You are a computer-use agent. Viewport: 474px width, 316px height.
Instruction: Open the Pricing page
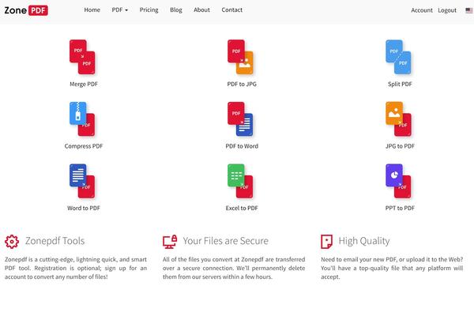pyautogui.click(x=149, y=10)
